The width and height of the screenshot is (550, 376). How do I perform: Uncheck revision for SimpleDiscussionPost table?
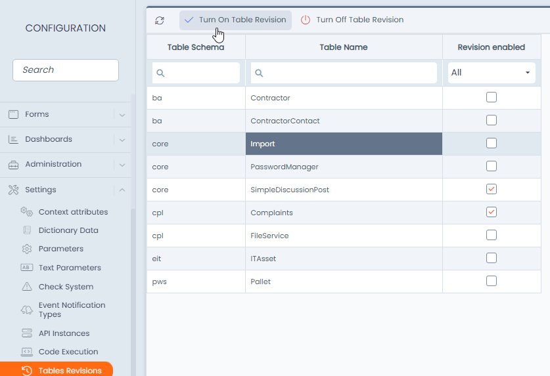[x=491, y=190]
